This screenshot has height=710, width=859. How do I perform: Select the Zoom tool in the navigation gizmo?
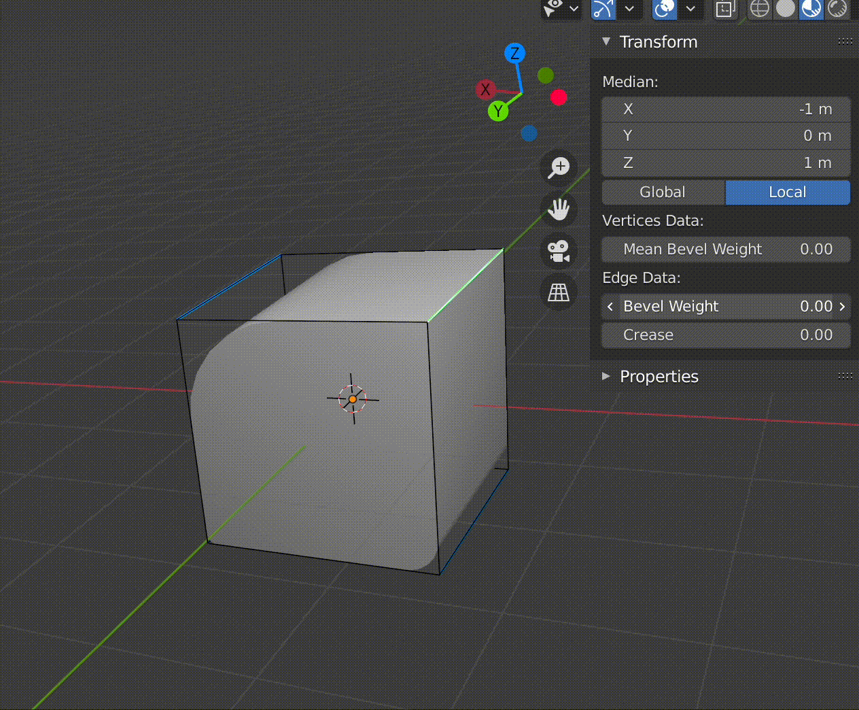[x=558, y=168]
